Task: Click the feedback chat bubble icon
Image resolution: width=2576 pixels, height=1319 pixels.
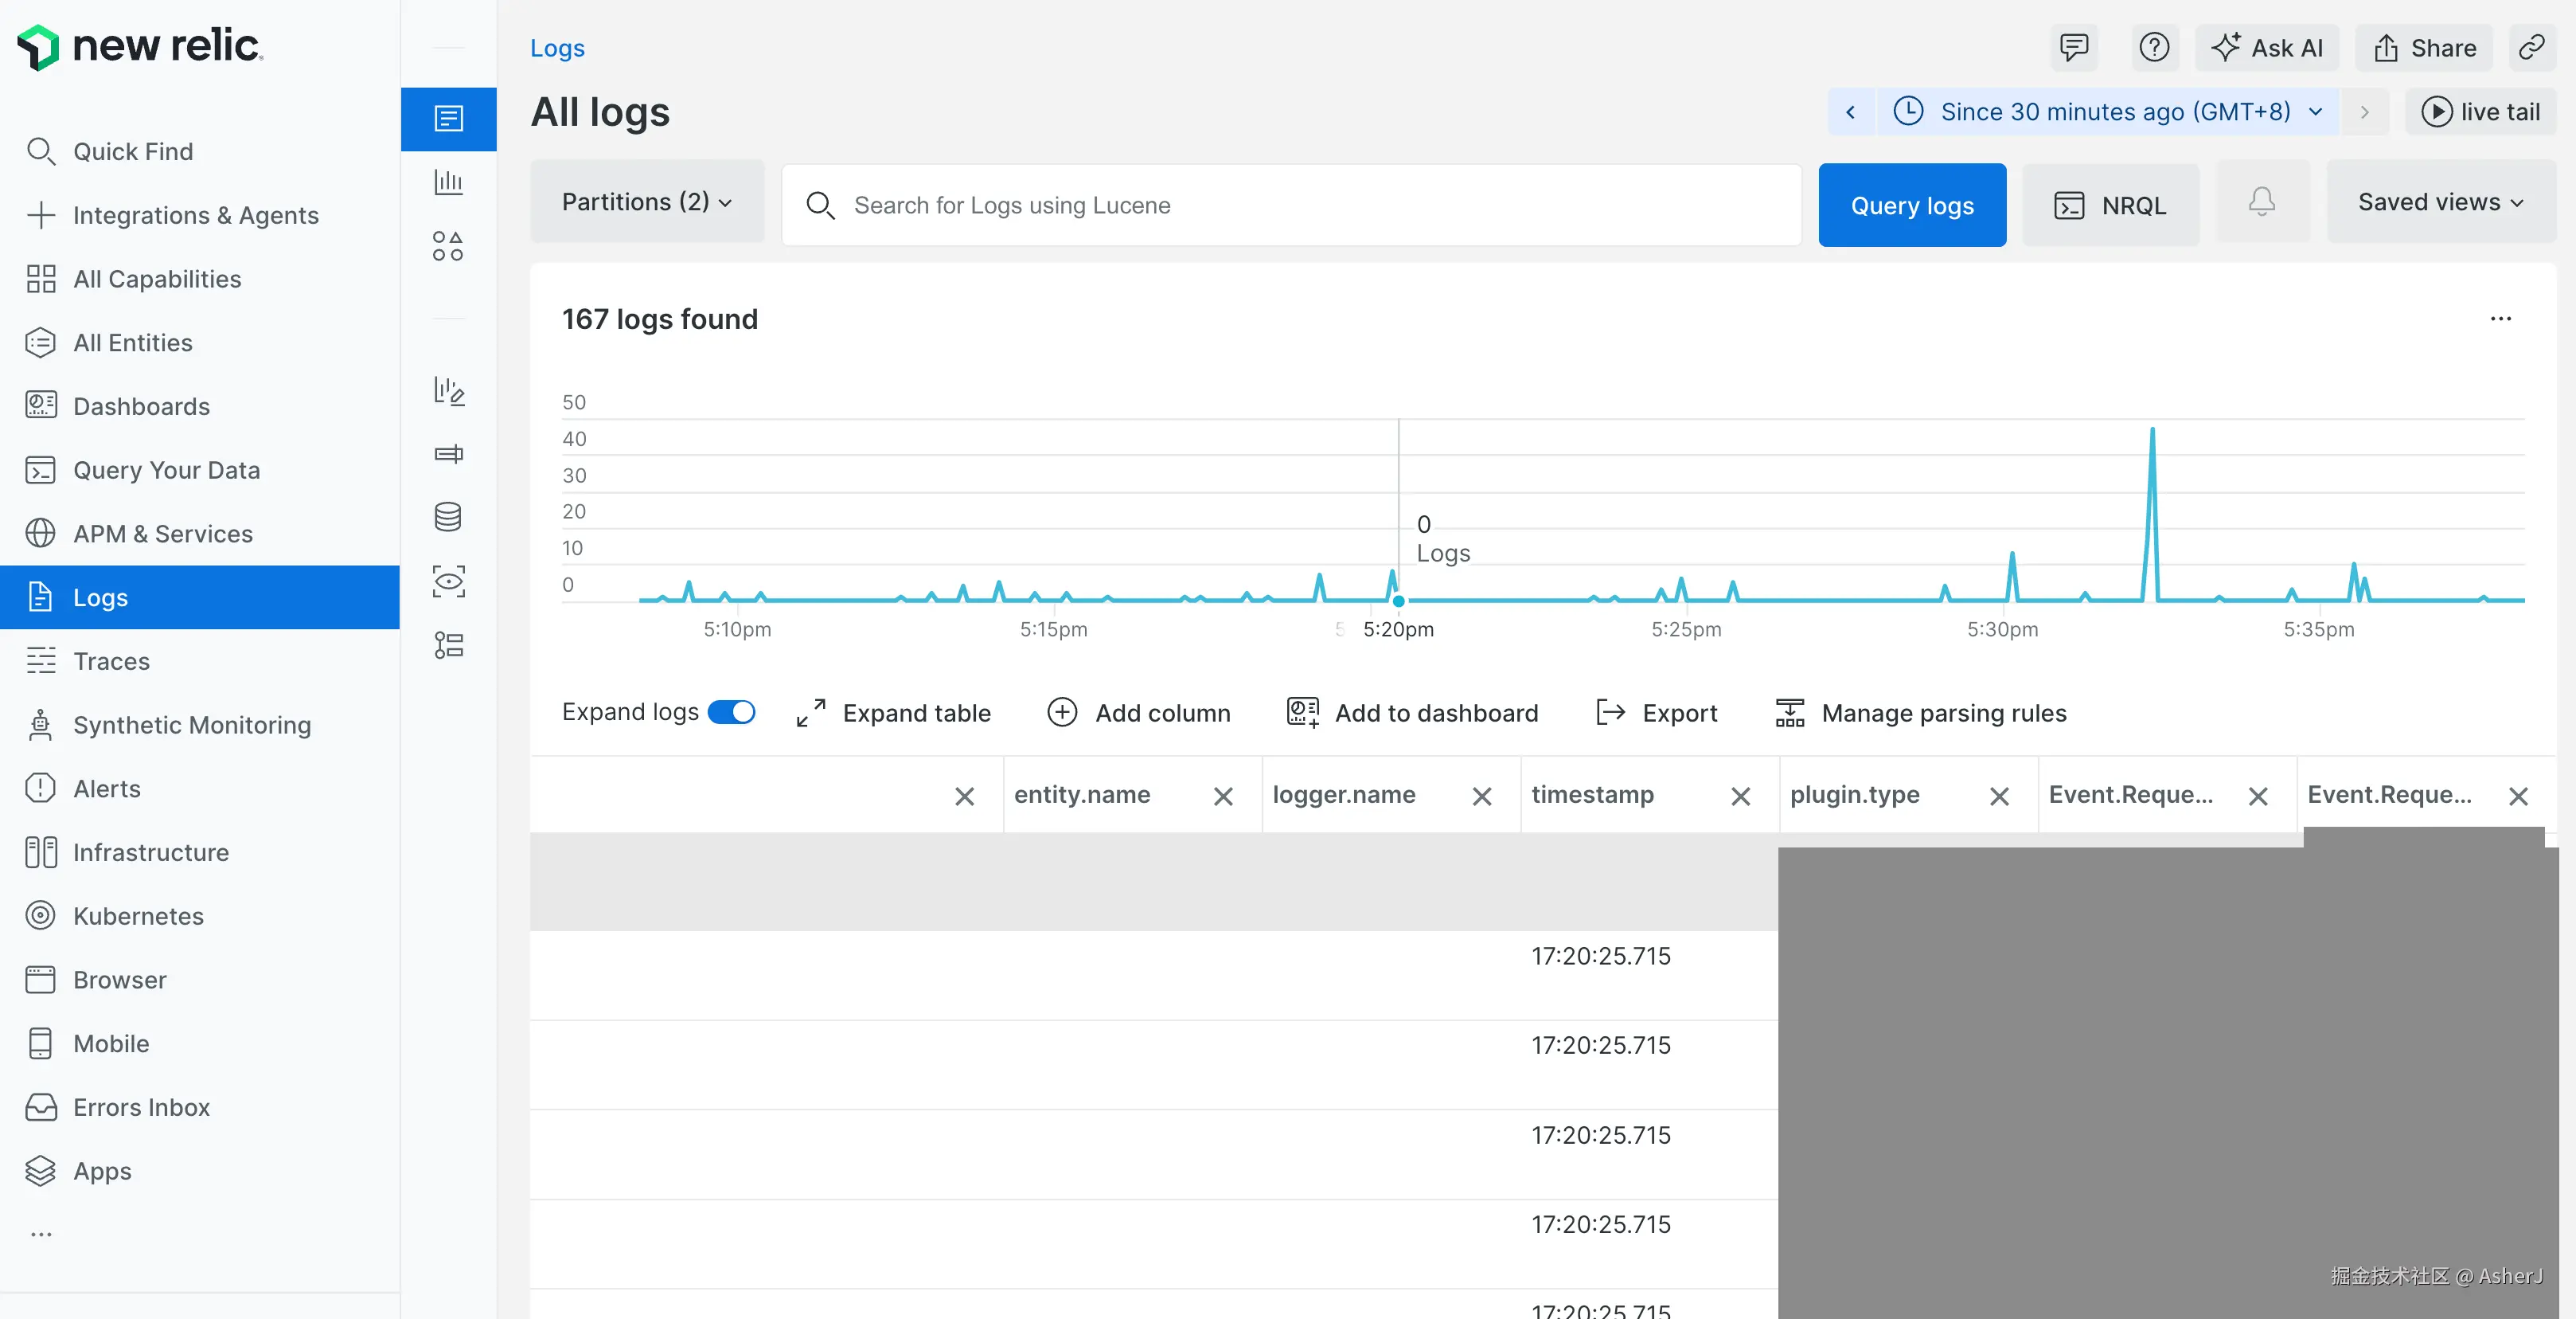Action: tap(2074, 48)
